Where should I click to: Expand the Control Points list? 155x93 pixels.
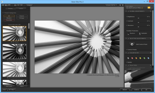click(x=127, y=50)
